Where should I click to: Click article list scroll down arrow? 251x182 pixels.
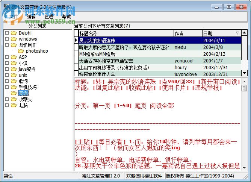point(244,73)
